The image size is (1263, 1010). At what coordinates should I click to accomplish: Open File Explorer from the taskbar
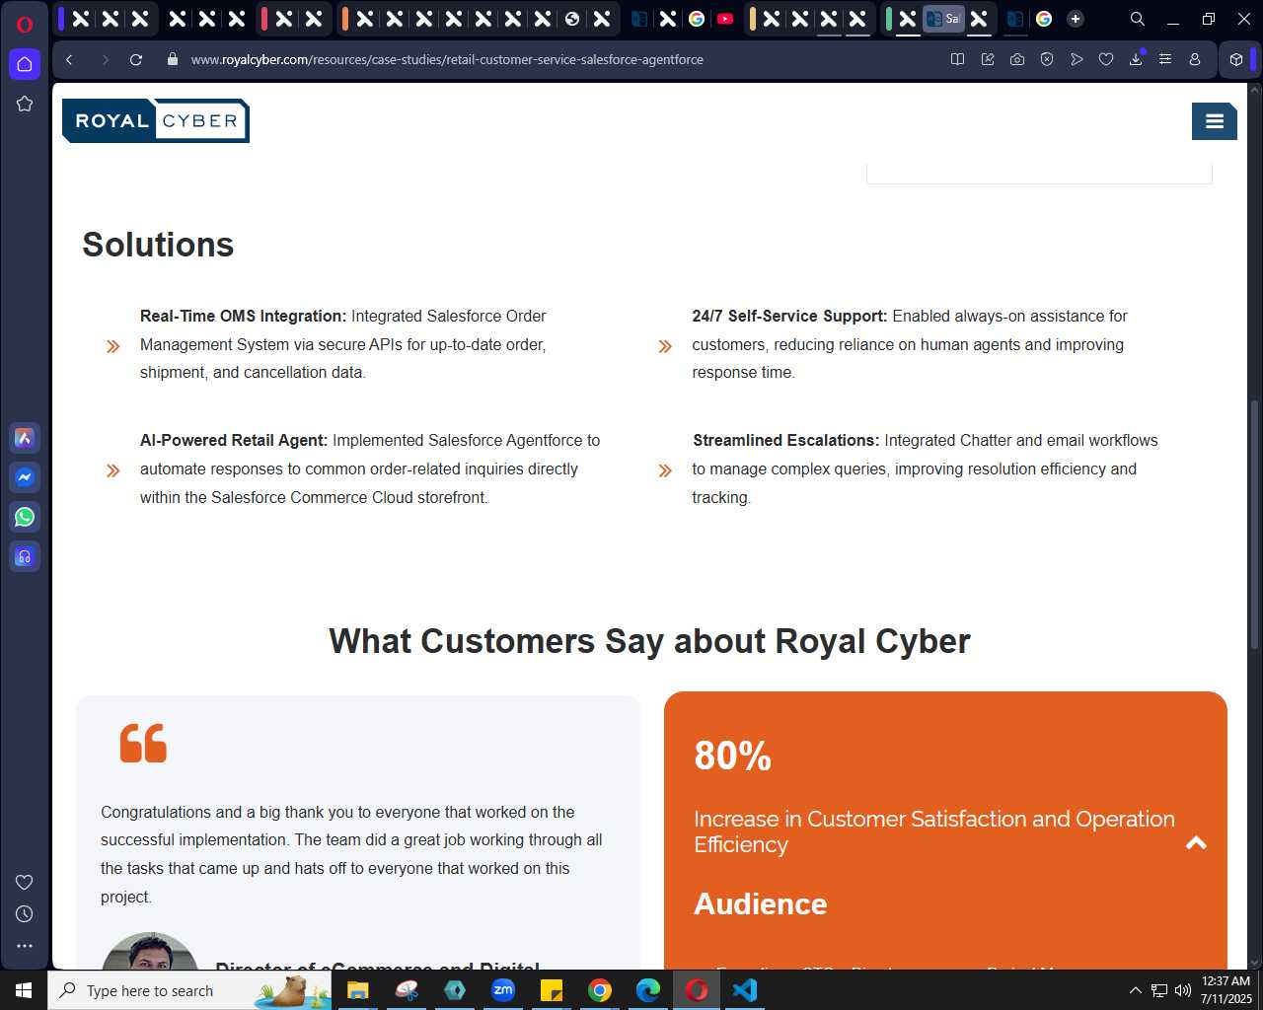coord(357,990)
